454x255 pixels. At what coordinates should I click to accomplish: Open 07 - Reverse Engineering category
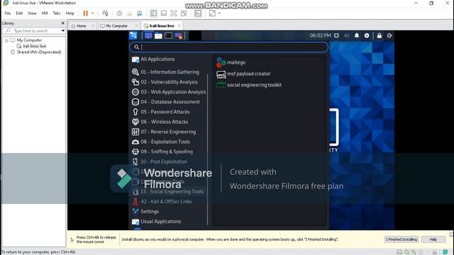(x=169, y=132)
